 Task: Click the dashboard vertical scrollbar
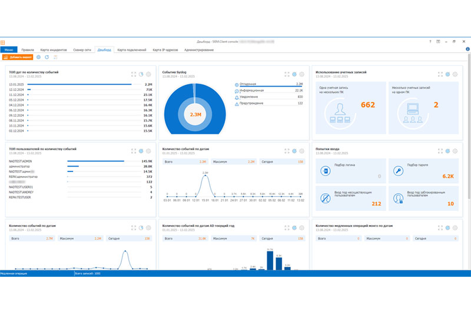(x=469, y=126)
